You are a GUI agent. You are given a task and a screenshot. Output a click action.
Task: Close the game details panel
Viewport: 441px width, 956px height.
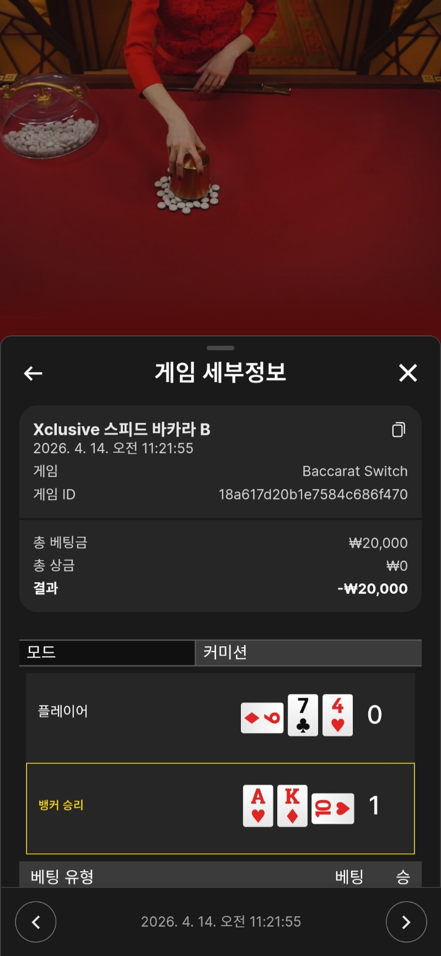pyautogui.click(x=408, y=373)
